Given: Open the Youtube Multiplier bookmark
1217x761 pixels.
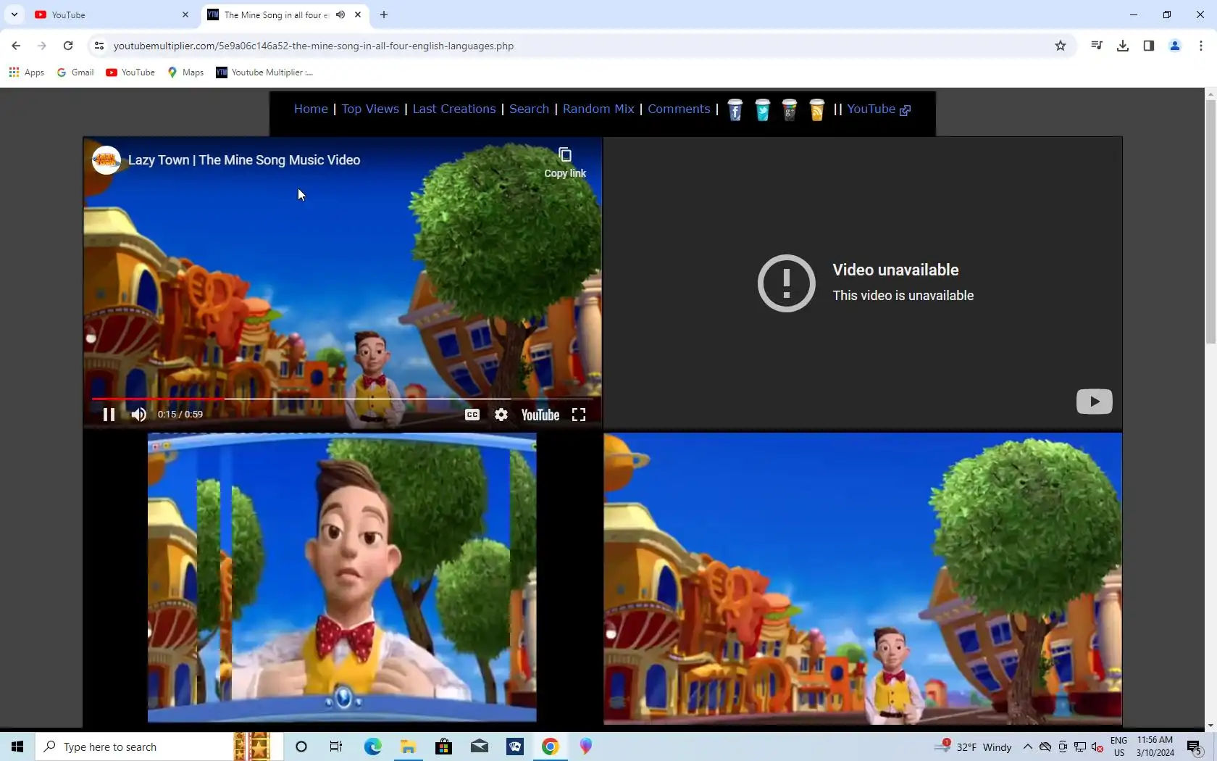Looking at the screenshot, I should tap(264, 72).
